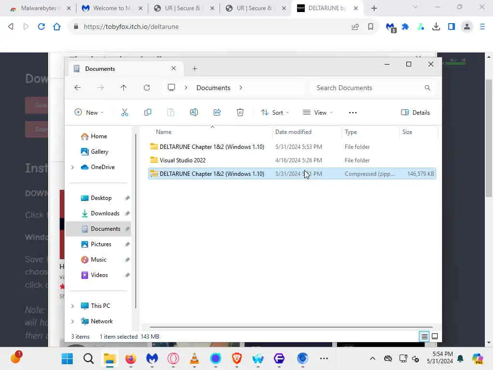This screenshot has width=493, height=370.
Task: Open the browser hamburger menu
Action: coord(482,27)
